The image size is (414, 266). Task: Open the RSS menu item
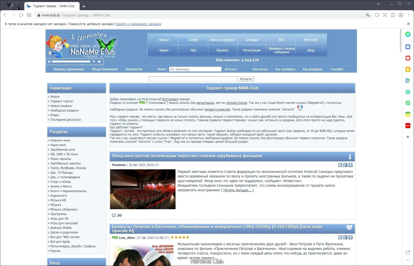click(x=281, y=40)
